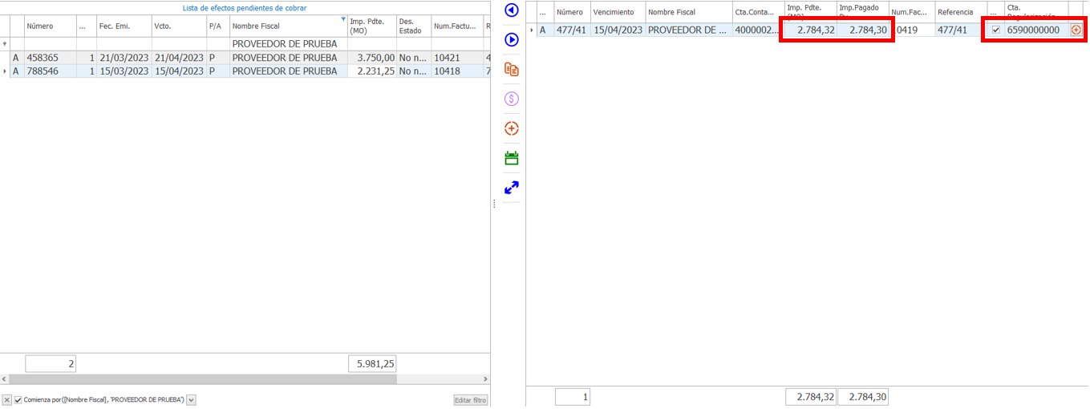Click the plus-circle button beside account 6590000000

pos(1076,30)
